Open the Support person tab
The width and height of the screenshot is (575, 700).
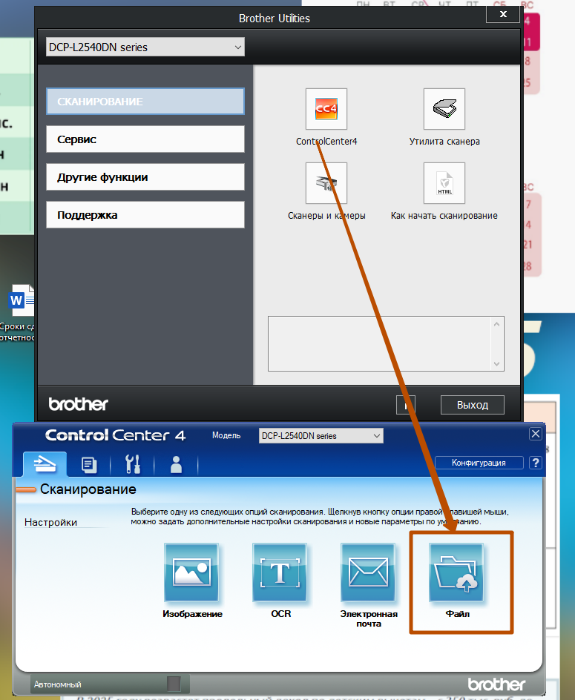176,464
